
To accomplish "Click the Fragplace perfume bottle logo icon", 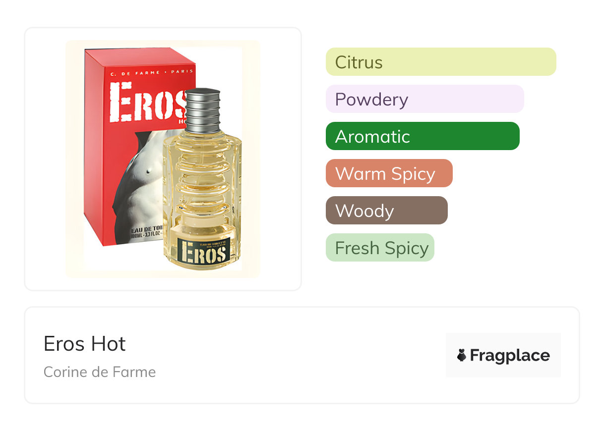I will (462, 355).
